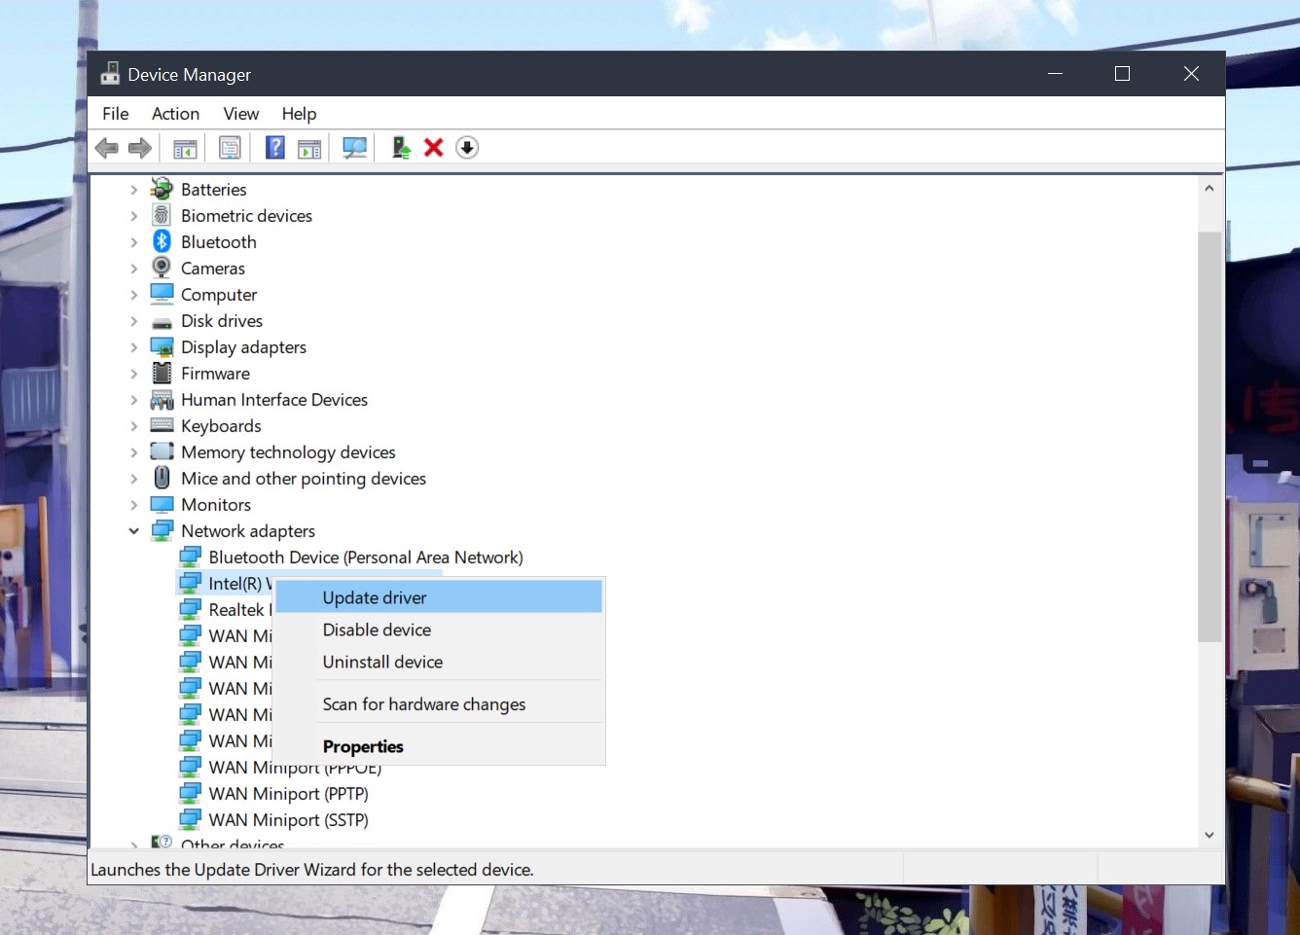Viewport: 1300px width, 935px height.
Task: Collapse the Network adapters category
Action: point(134,531)
